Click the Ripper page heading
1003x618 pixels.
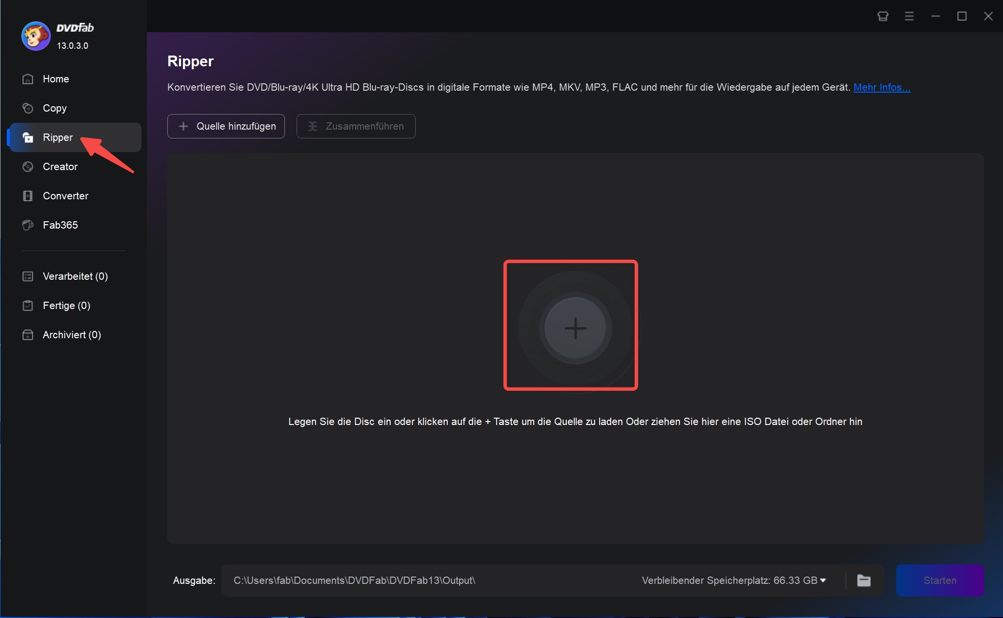click(190, 61)
